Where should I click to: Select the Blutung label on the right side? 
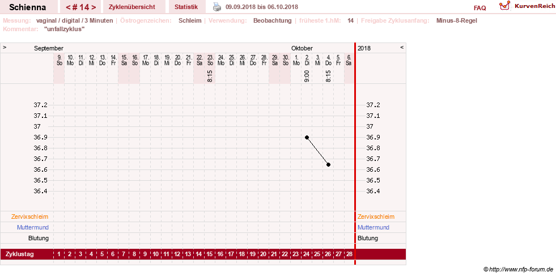coord(368,238)
